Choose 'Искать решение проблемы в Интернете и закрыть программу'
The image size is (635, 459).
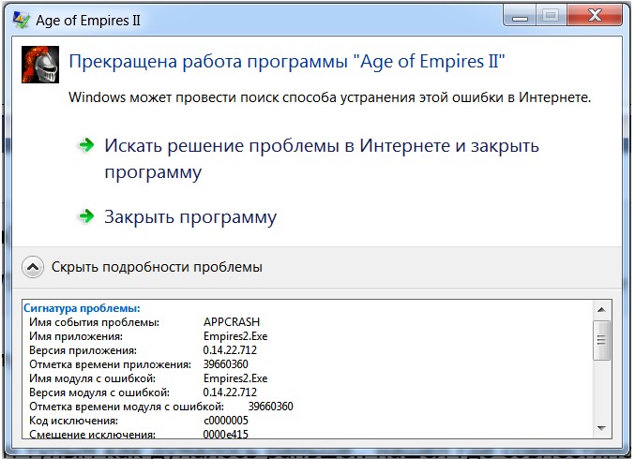click(x=322, y=158)
